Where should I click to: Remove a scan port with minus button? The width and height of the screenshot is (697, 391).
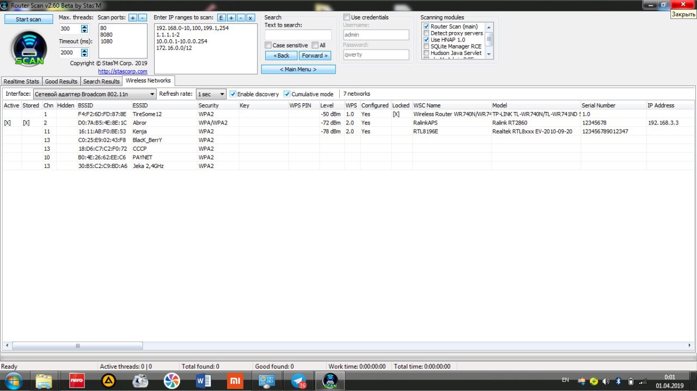click(x=143, y=17)
